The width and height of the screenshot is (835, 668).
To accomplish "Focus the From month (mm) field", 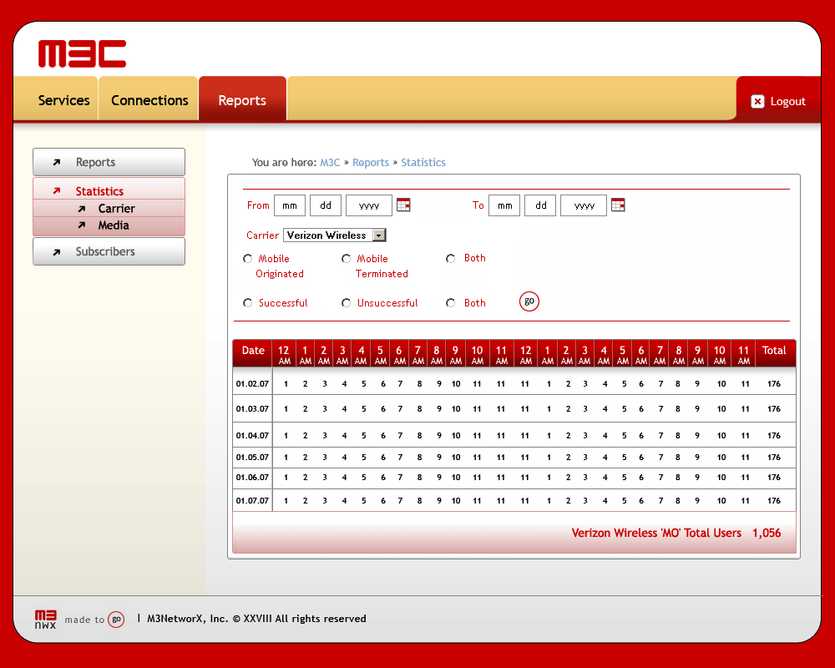I will [290, 205].
